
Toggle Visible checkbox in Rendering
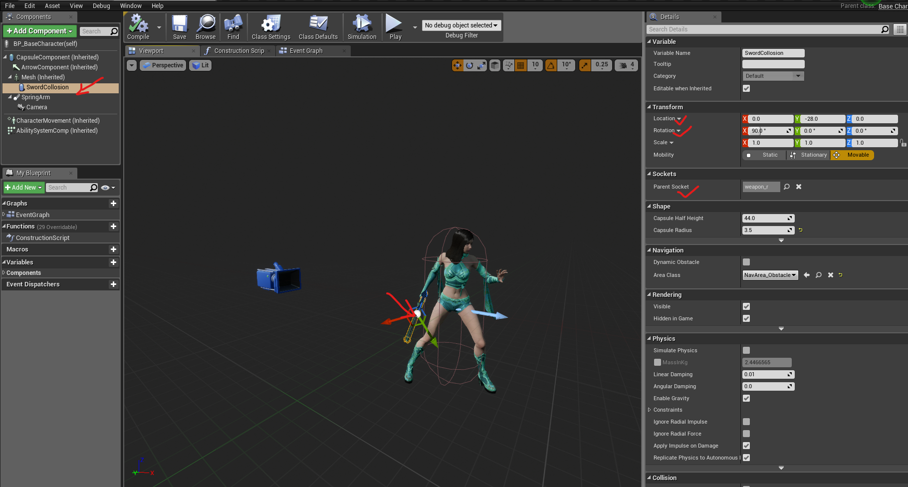click(746, 306)
